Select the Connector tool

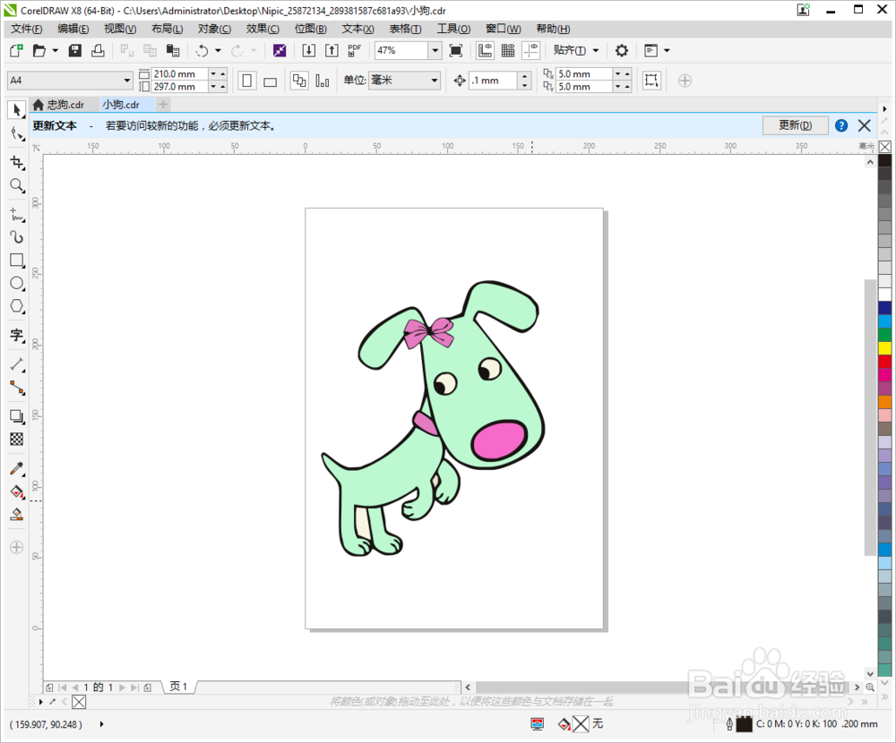pos(16,388)
